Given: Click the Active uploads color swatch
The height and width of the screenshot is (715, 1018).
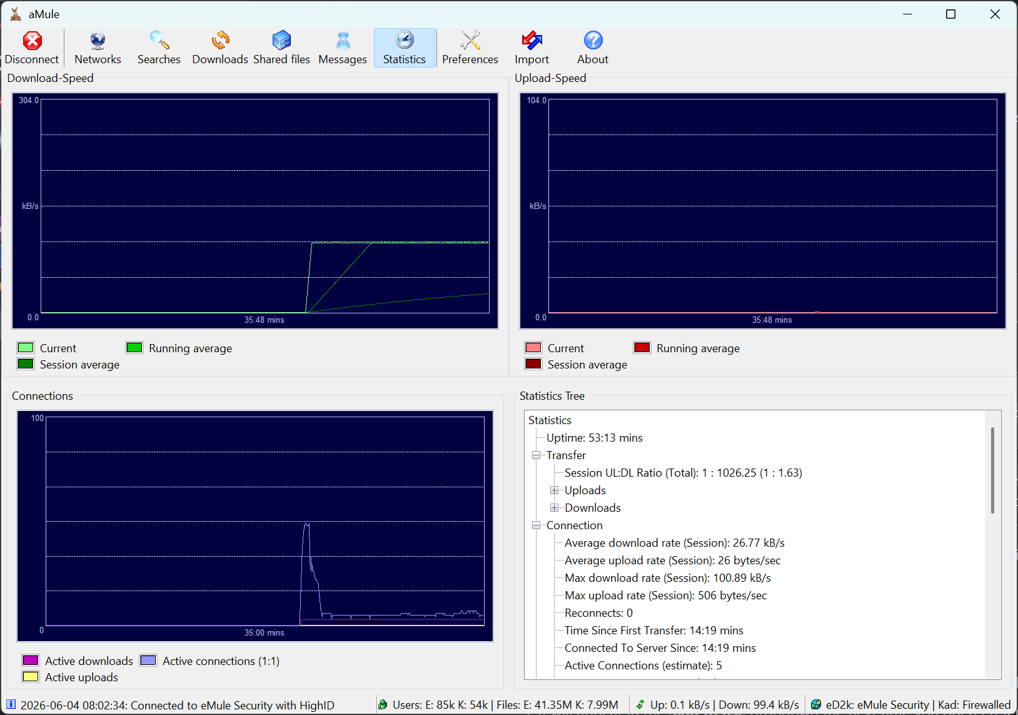Looking at the screenshot, I should click(x=31, y=677).
